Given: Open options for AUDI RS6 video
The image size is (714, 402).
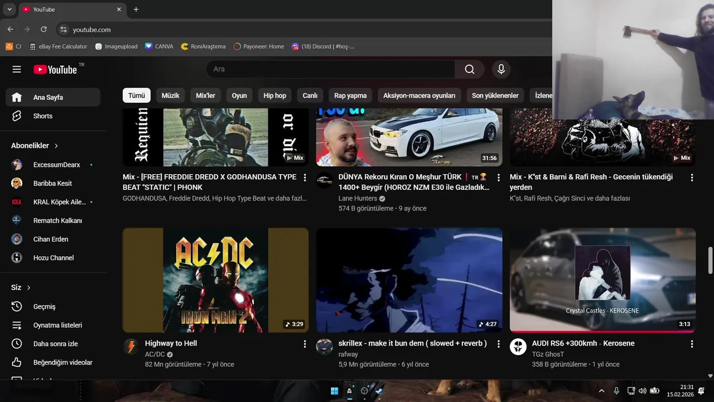Looking at the screenshot, I should (x=692, y=344).
